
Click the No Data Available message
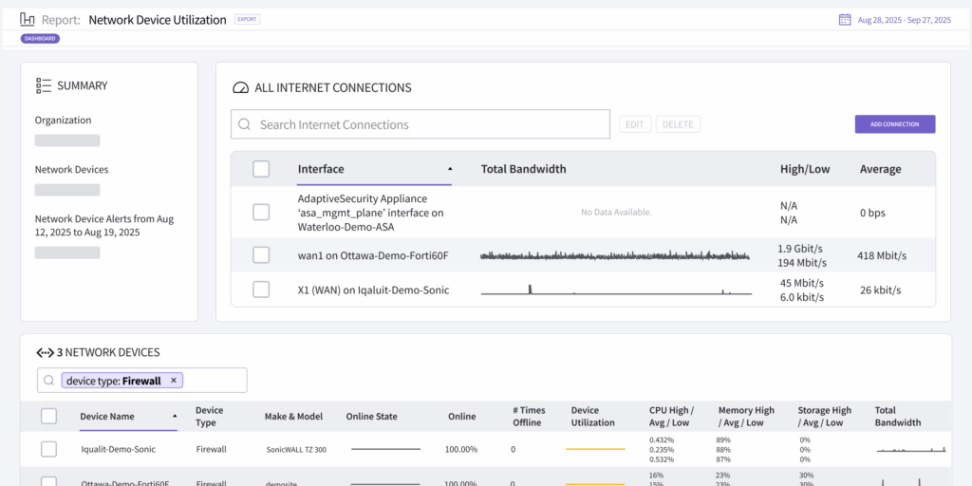(616, 212)
